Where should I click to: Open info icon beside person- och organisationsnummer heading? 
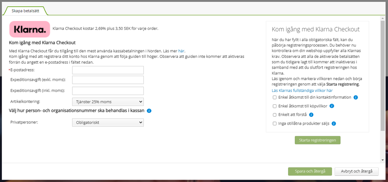click(x=149, y=111)
